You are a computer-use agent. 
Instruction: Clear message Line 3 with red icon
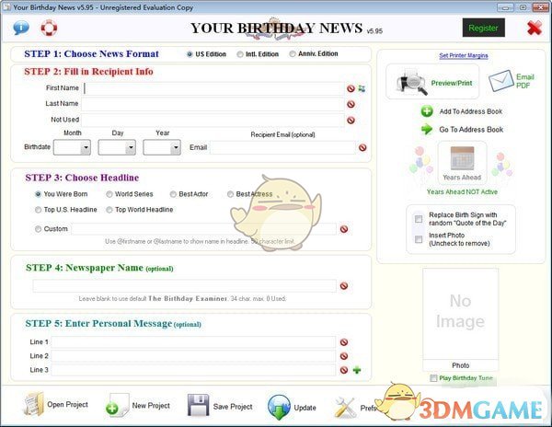(344, 370)
